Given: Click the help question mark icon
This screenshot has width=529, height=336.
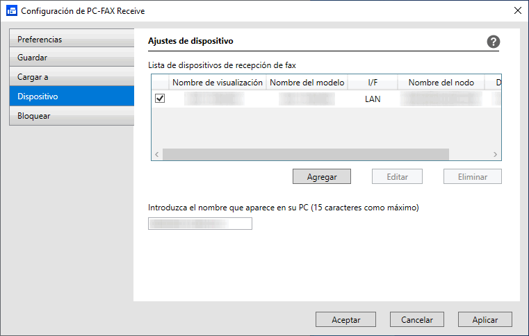Looking at the screenshot, I should coord(494,42).
